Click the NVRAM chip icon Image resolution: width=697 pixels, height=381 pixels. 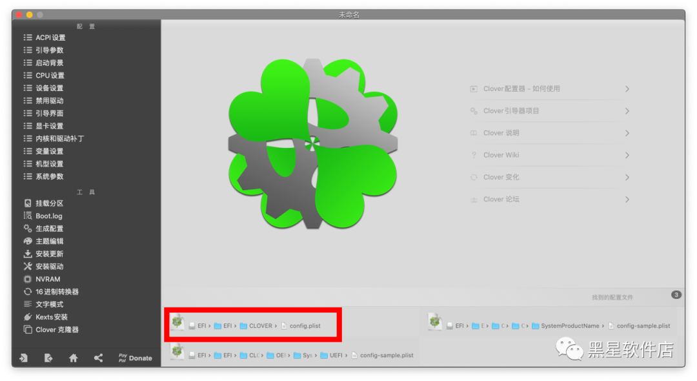pyautogui.click(x=28, y=279)
